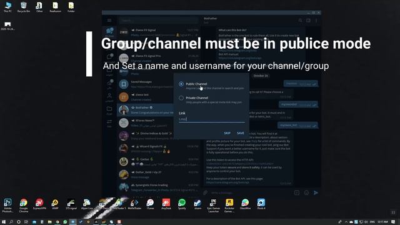This screenshot has height=225, width=400.
Task: Open AnyDesk desktop shortcut
Action: click(x=166, y=204)
